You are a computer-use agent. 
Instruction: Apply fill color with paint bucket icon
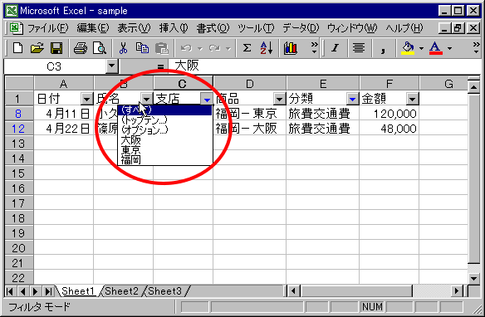pos(408,48)
